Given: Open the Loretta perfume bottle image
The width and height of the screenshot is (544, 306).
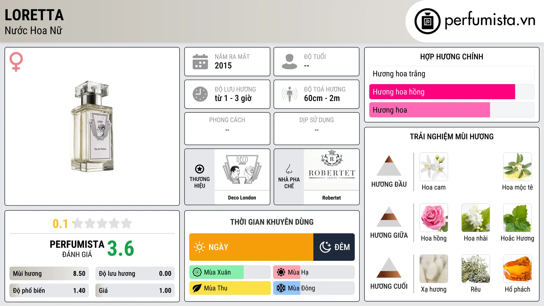Looking at the screenshot, I should tap(92, 126).
